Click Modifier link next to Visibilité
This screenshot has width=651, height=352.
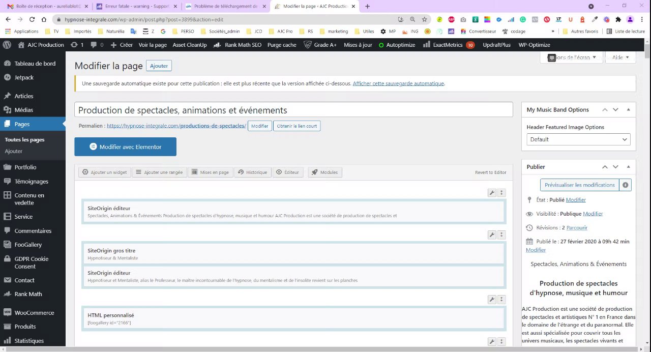coord(593,214)
